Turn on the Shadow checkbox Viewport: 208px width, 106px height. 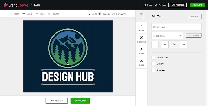pyautogui.click(x=153, y=70)
